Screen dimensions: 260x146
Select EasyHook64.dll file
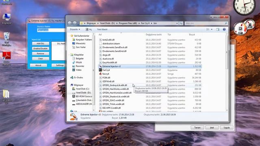pos(110,62)
